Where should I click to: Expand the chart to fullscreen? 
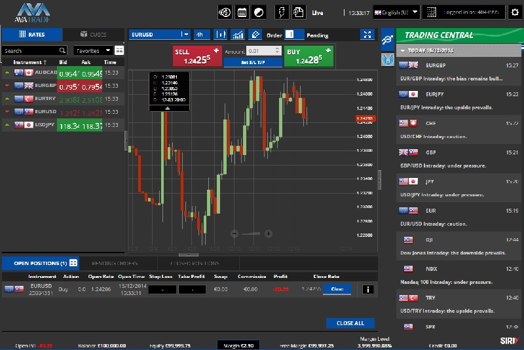pyautogui.click(x=367, y=35)
